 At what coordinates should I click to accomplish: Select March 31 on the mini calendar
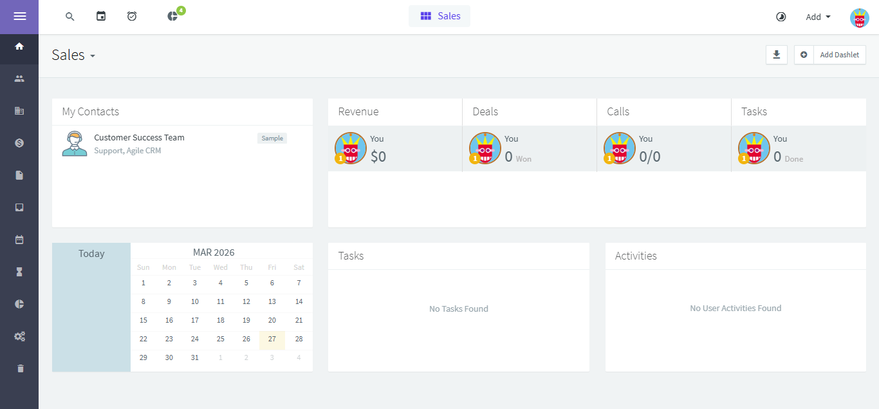point(195,357)
